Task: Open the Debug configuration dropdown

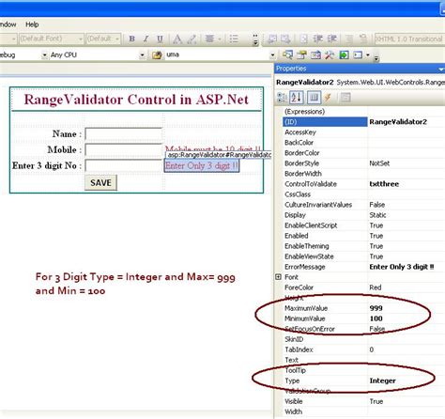Action: (44, 55)
